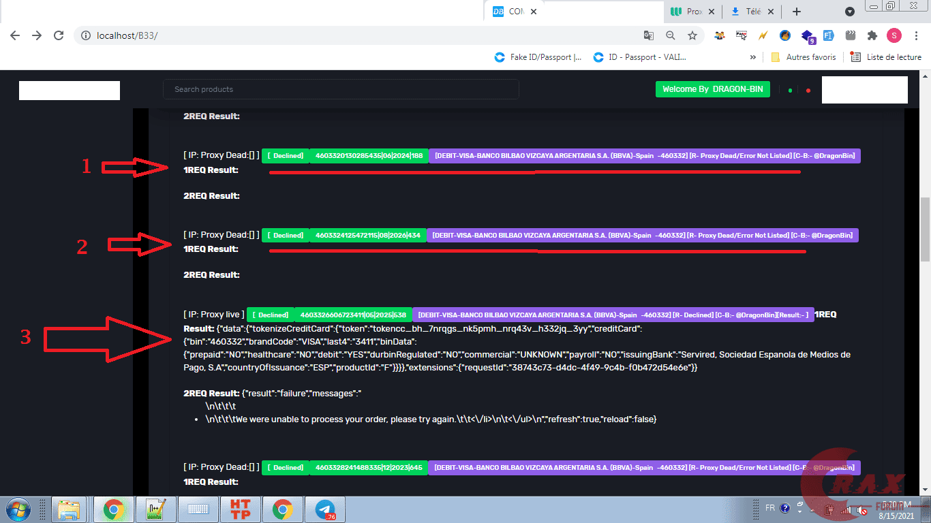Screen dimensions: 931x523
Task: Click the green status dot in header
Action: click(x=790, y=90)
